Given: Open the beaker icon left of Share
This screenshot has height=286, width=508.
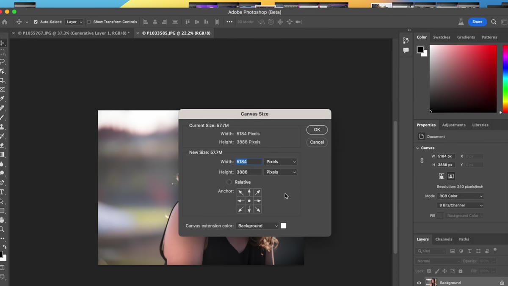Looking at the screenshot, I should coord(461,22).
